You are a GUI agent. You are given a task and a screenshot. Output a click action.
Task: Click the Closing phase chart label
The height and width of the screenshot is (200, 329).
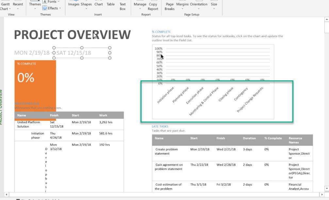click(x=226, y=94)
